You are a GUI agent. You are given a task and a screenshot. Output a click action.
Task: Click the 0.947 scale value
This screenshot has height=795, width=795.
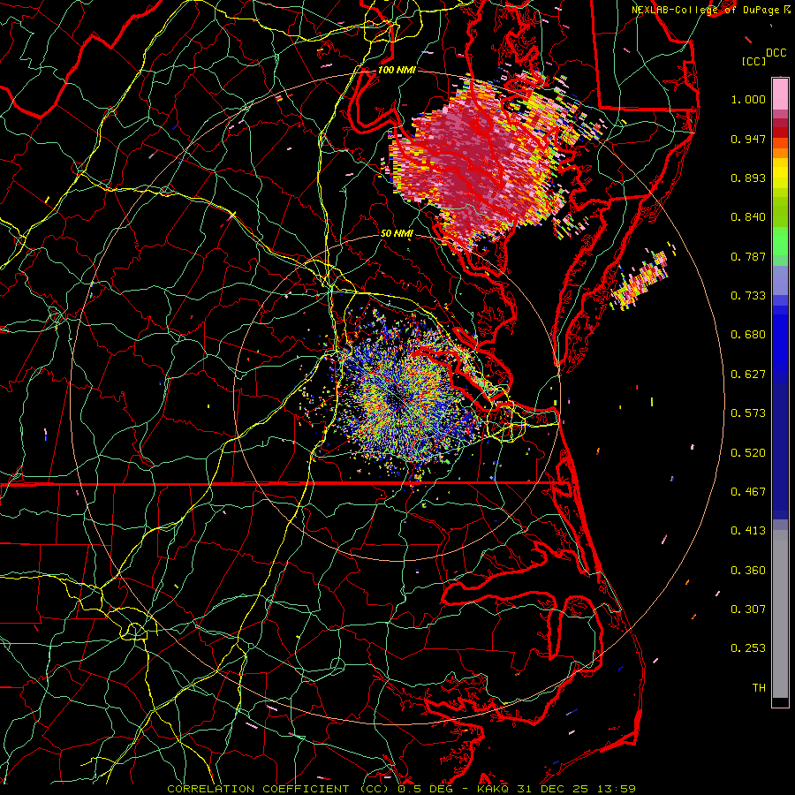[x=748, y=139]
